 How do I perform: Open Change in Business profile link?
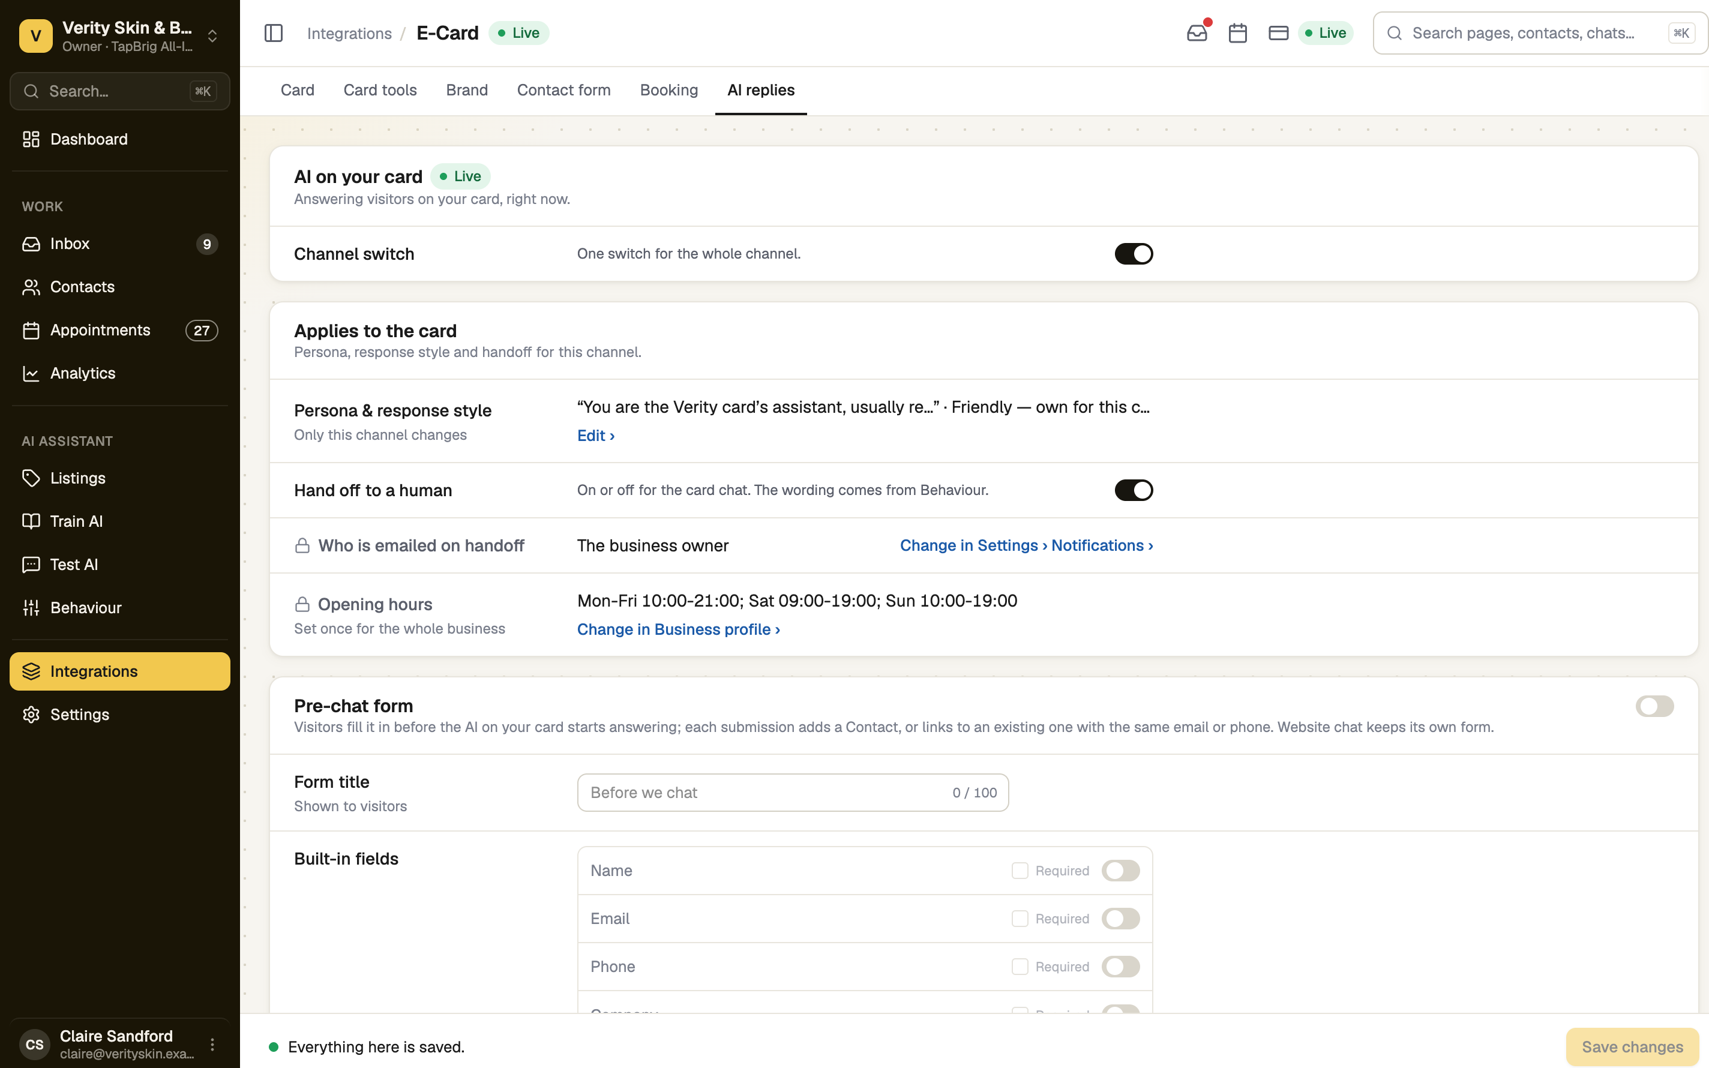click(678, 629)
